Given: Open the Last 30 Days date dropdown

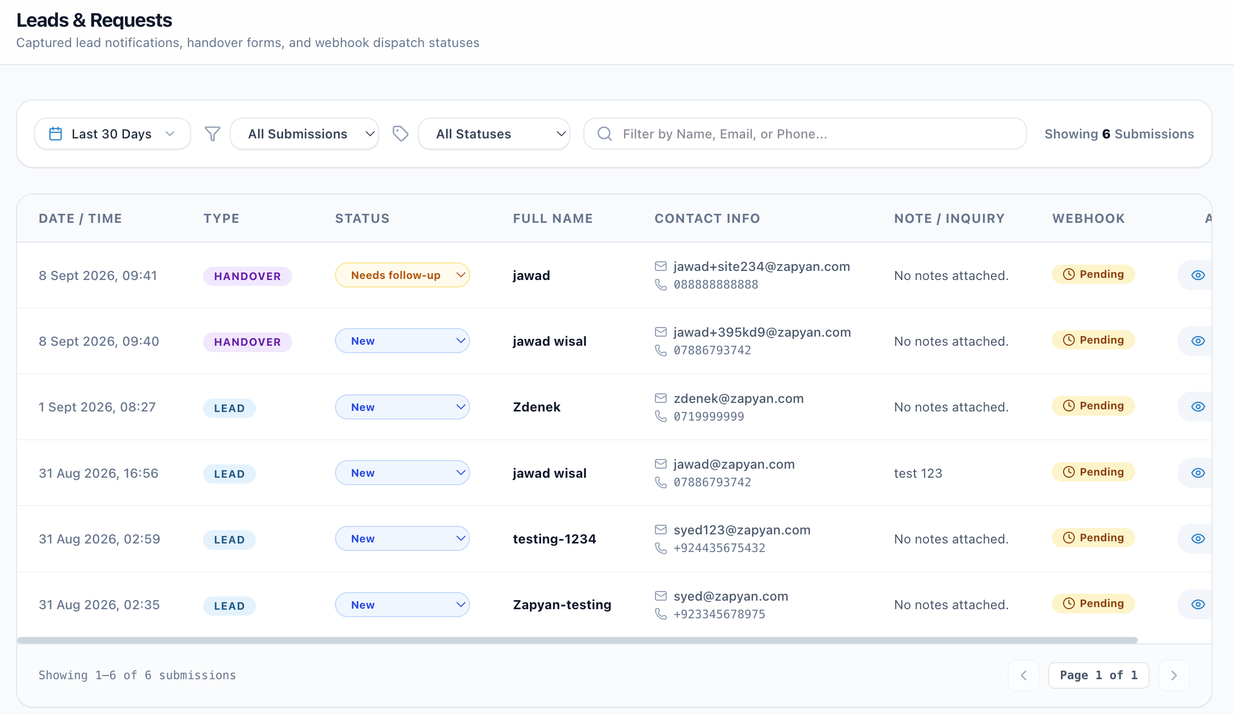Looking at the screenshot, I should [x=113, y=134].
